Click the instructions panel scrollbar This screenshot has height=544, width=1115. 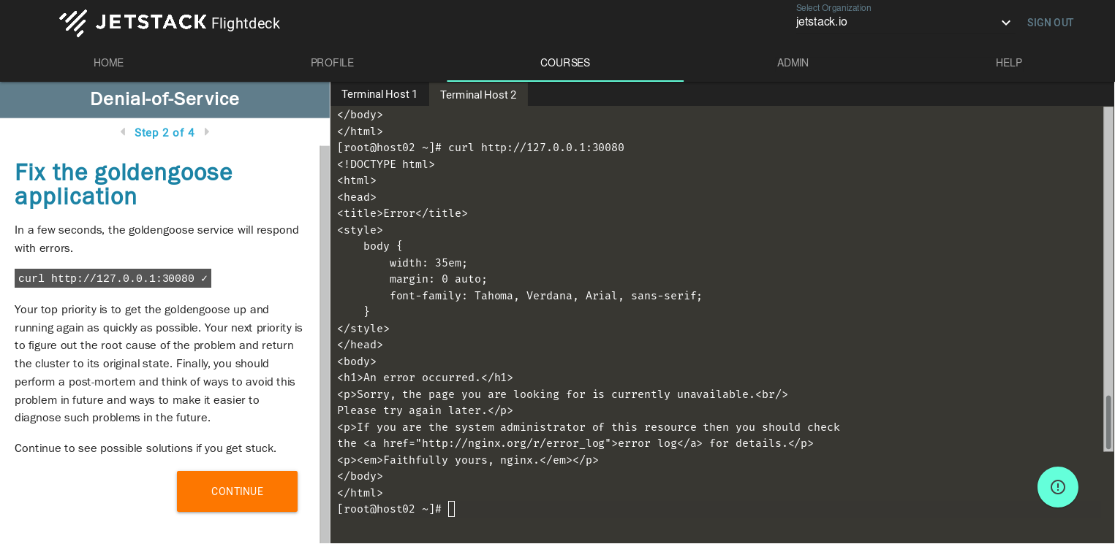click(x=324, y=343)
